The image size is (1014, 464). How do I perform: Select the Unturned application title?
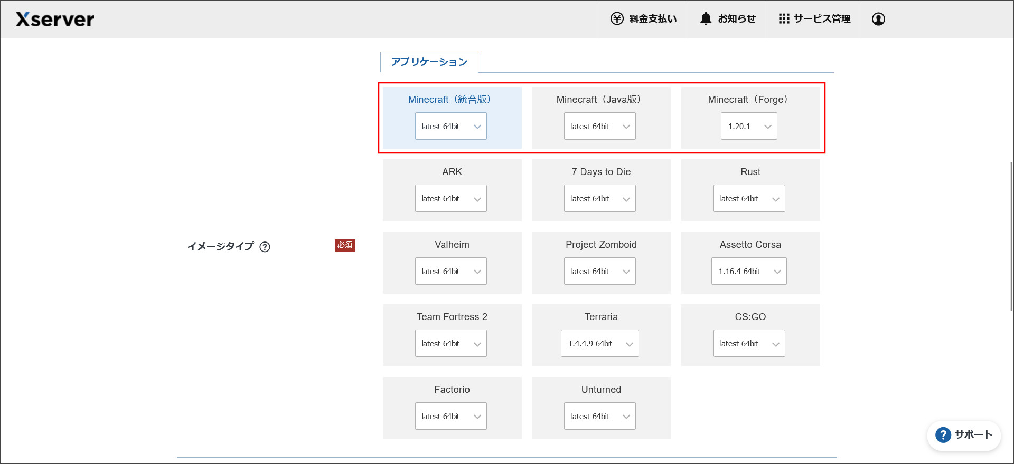coord(601,390)
